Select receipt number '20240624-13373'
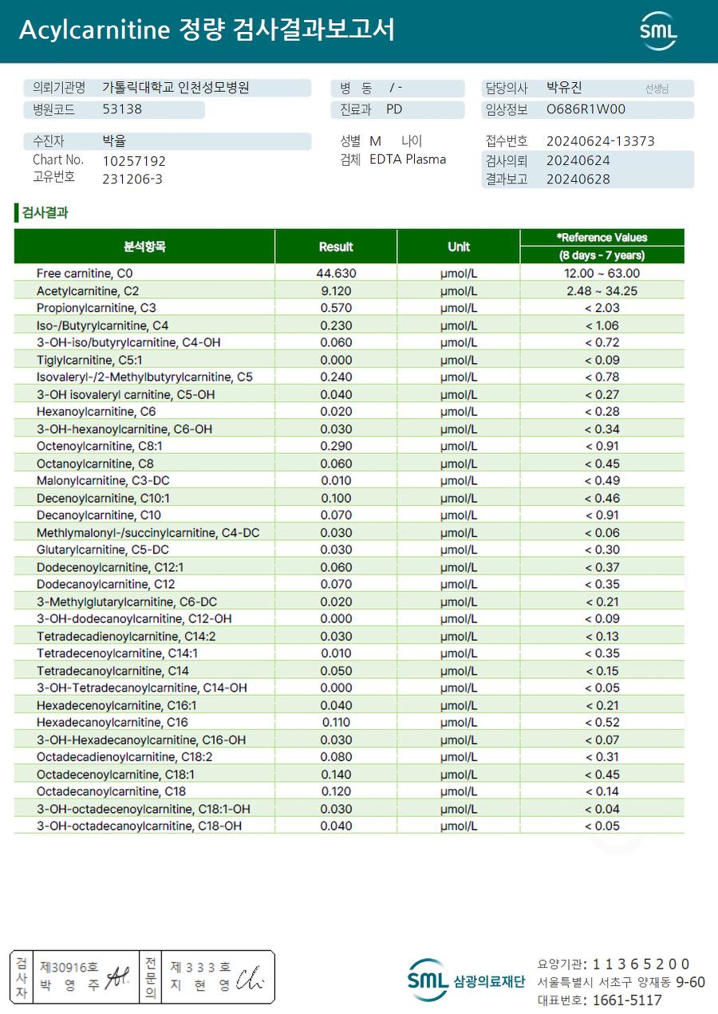This screenshot has width=718, height=1014. tap(601, 141)
